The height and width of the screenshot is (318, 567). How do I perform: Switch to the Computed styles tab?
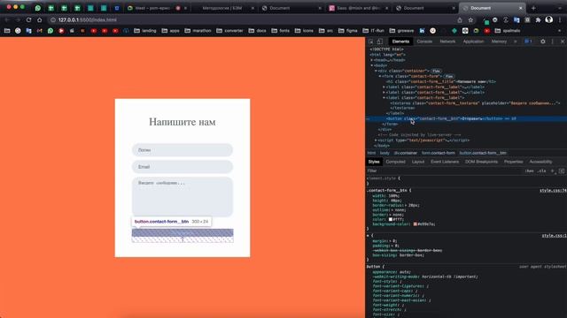[396, 162]
